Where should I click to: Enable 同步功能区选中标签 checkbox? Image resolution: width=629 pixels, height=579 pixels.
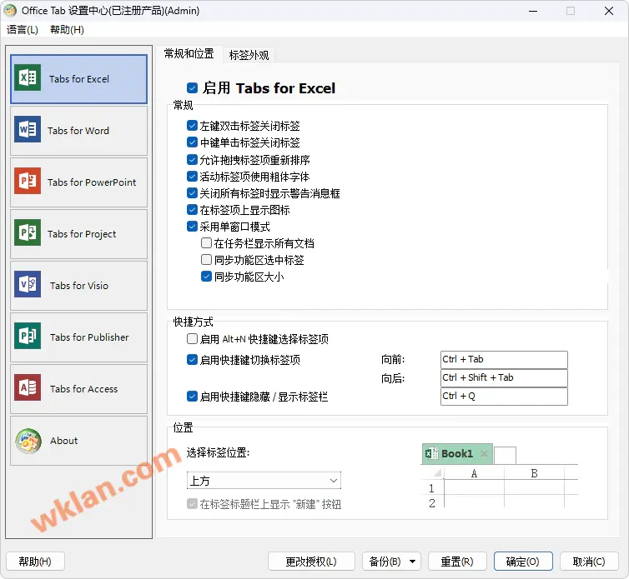pyautogui.click(x=206, y=260)
